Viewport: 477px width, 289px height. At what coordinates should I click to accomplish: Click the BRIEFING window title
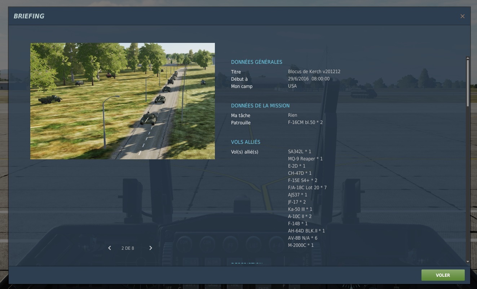tap(29, 16)
